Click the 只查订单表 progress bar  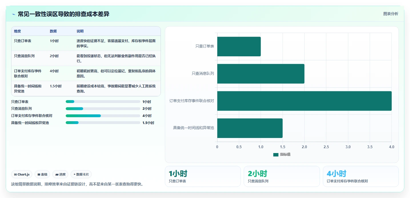tap(103, 102)
